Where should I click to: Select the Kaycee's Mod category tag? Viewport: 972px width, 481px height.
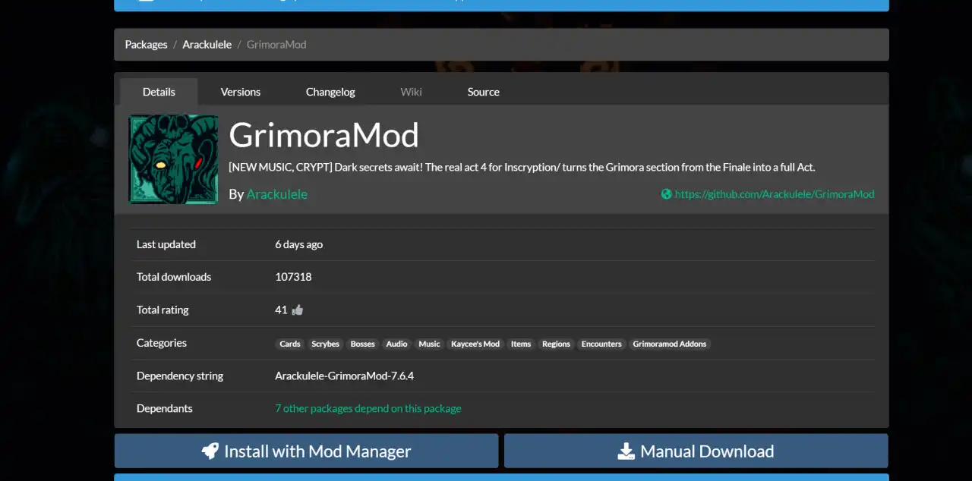pyautogui.click(x=475, y=344)
